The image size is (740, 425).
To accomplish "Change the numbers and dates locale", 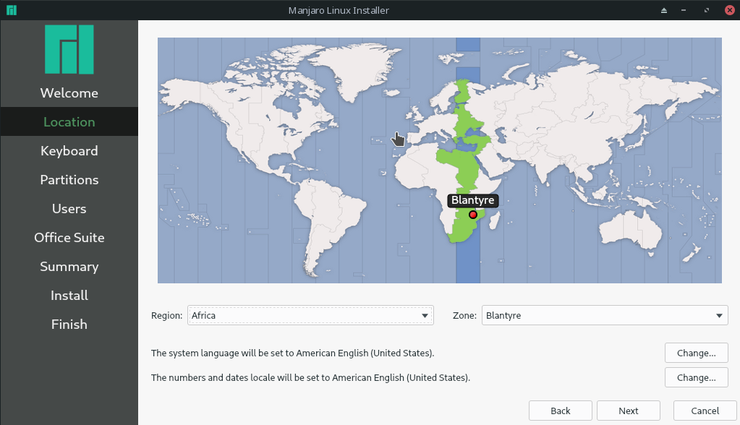I will [x=696, y=377].
